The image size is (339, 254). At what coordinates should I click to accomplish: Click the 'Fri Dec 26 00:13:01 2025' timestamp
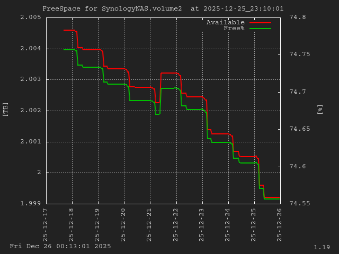pyautogui.click(x=60, y=246)
